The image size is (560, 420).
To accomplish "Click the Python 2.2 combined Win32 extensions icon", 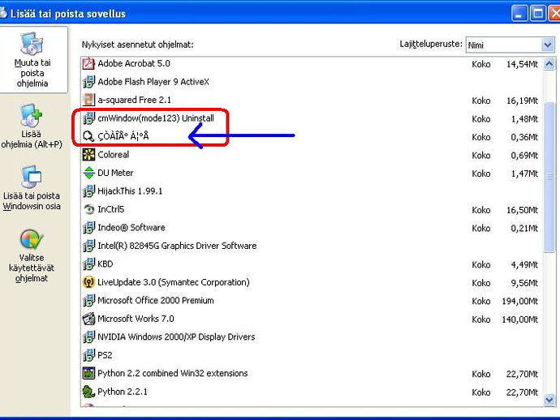I will point(88,373).
